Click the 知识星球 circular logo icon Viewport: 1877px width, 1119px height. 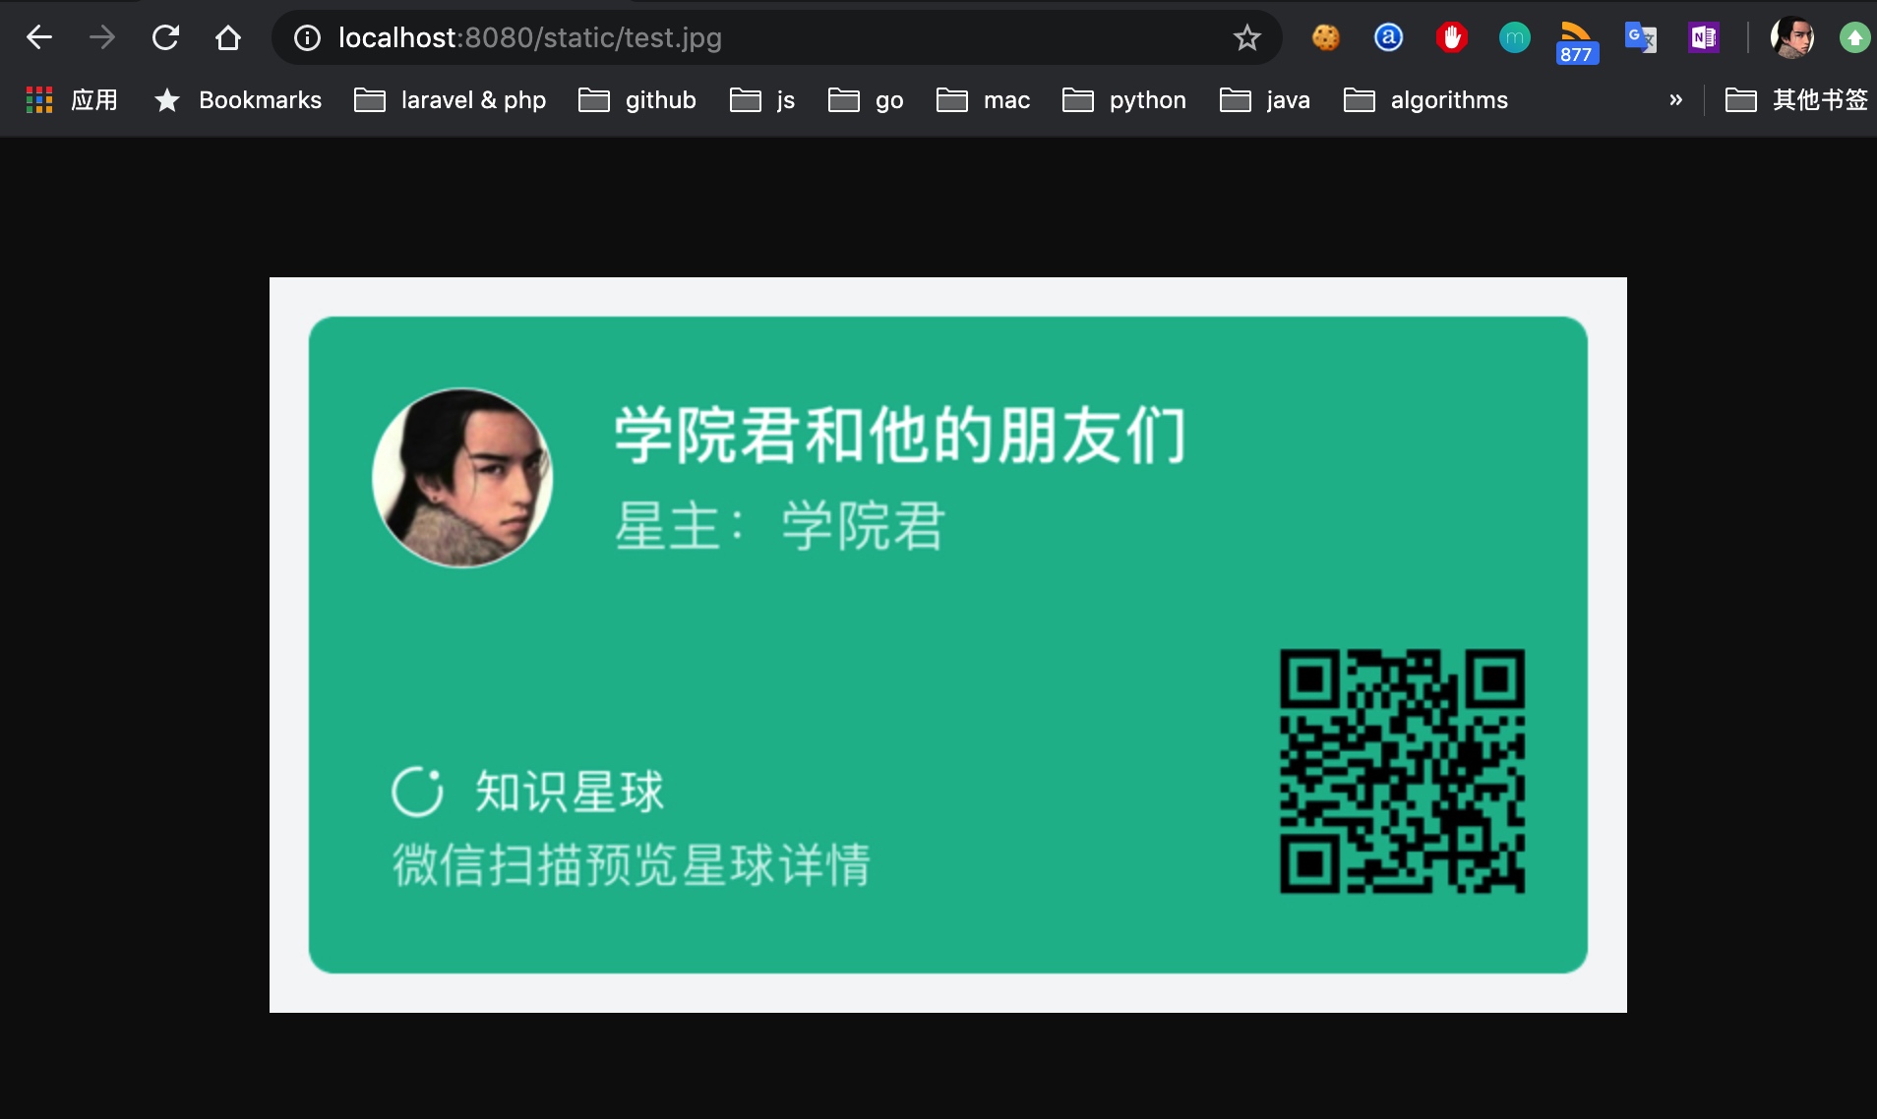point(417,792)
